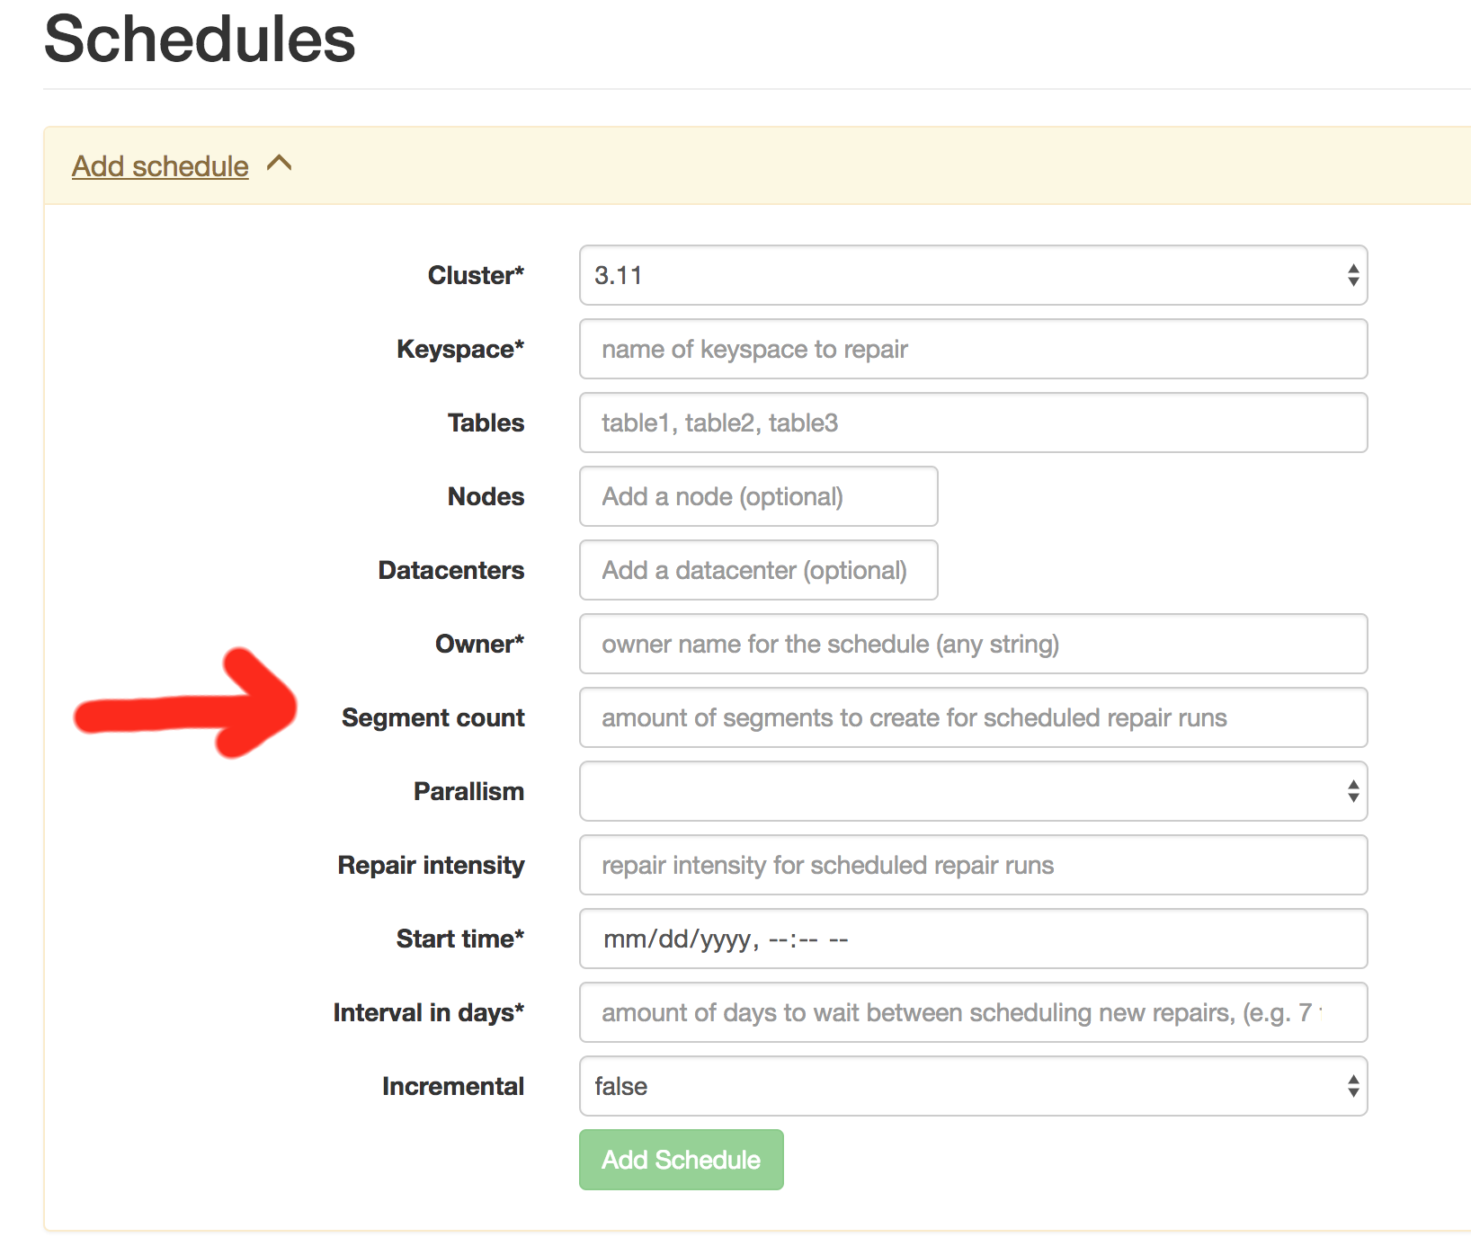Collapse the Add schedule chevron icon

click(280, 164)
